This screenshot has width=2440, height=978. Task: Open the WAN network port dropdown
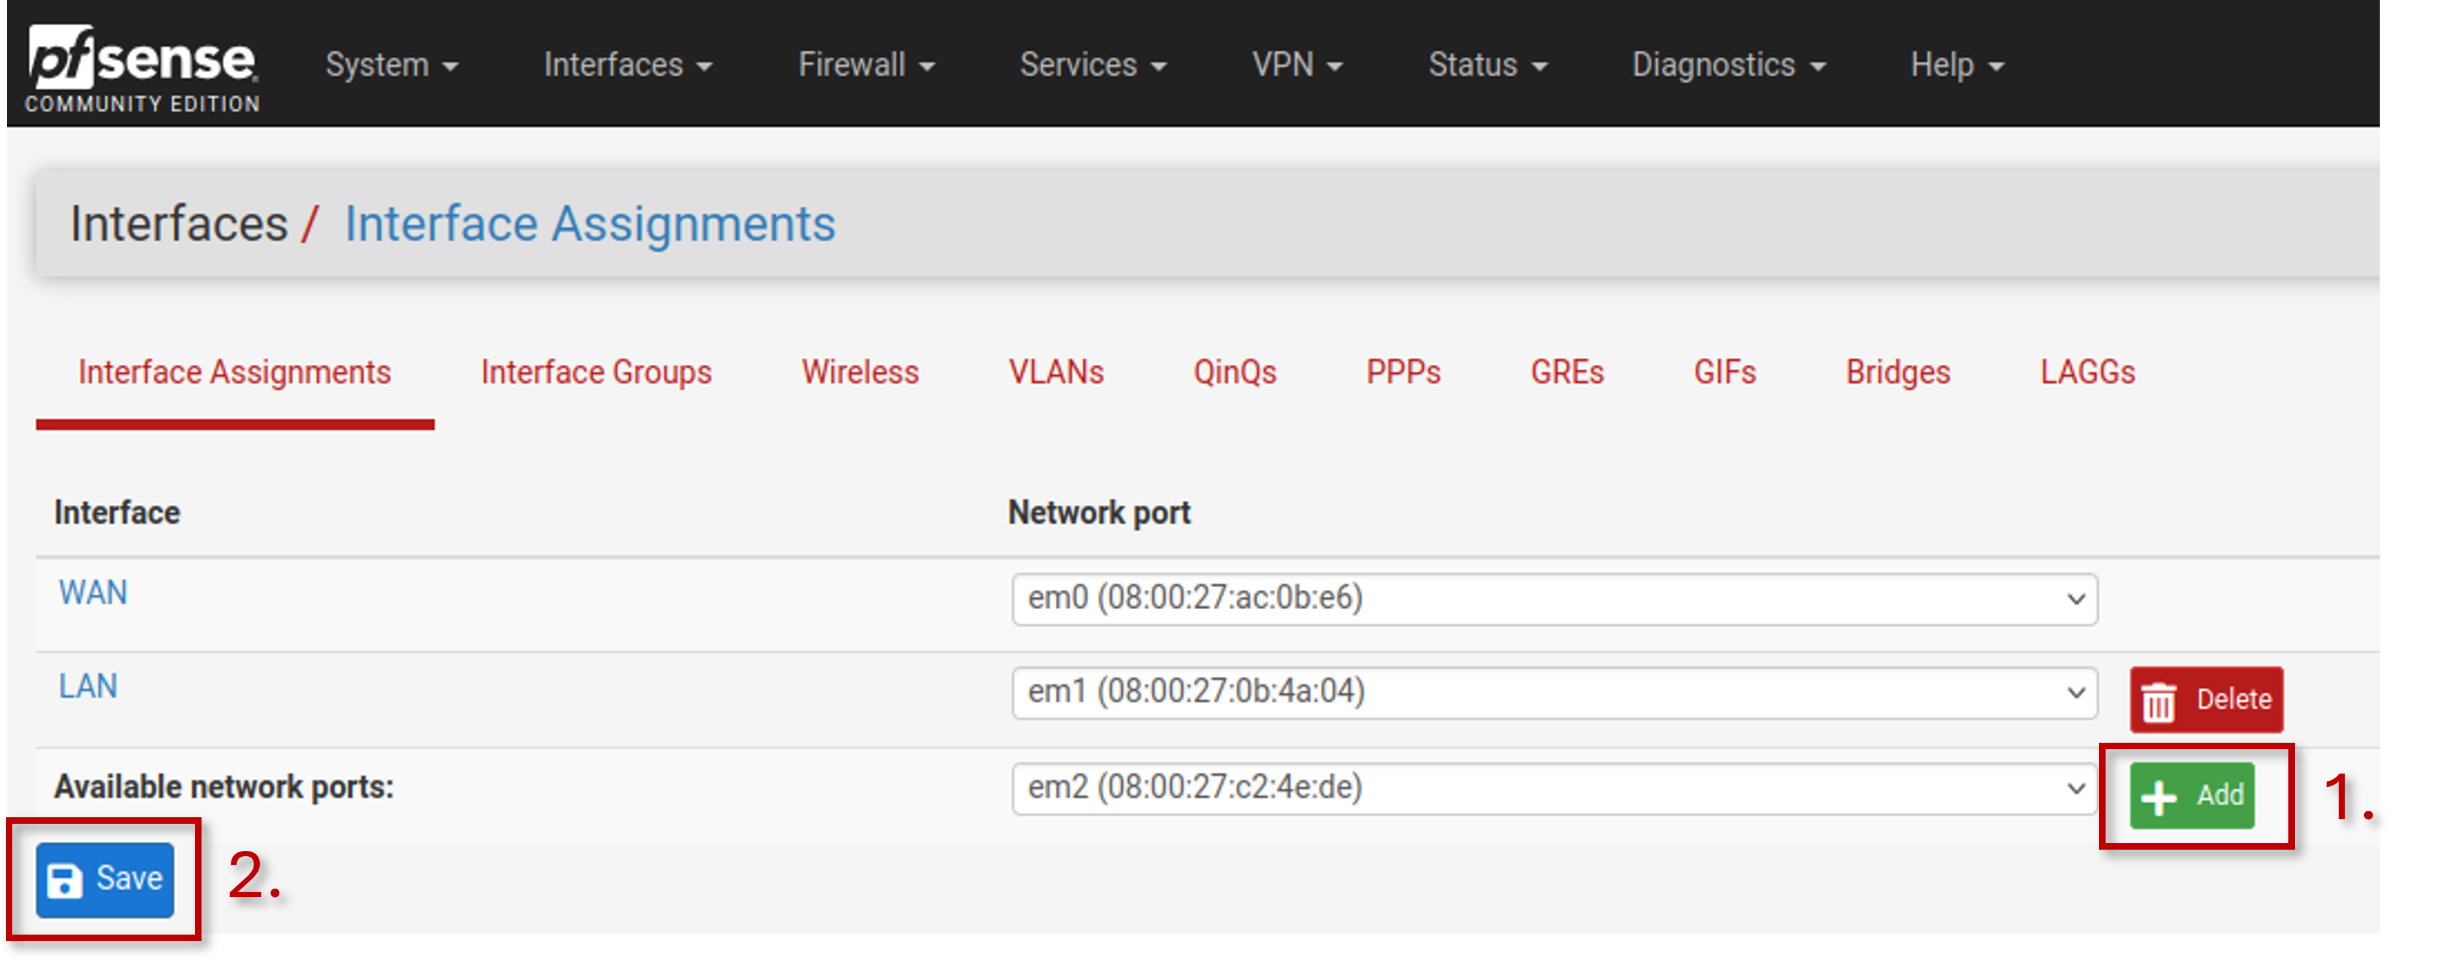(x=1554, y=599)
